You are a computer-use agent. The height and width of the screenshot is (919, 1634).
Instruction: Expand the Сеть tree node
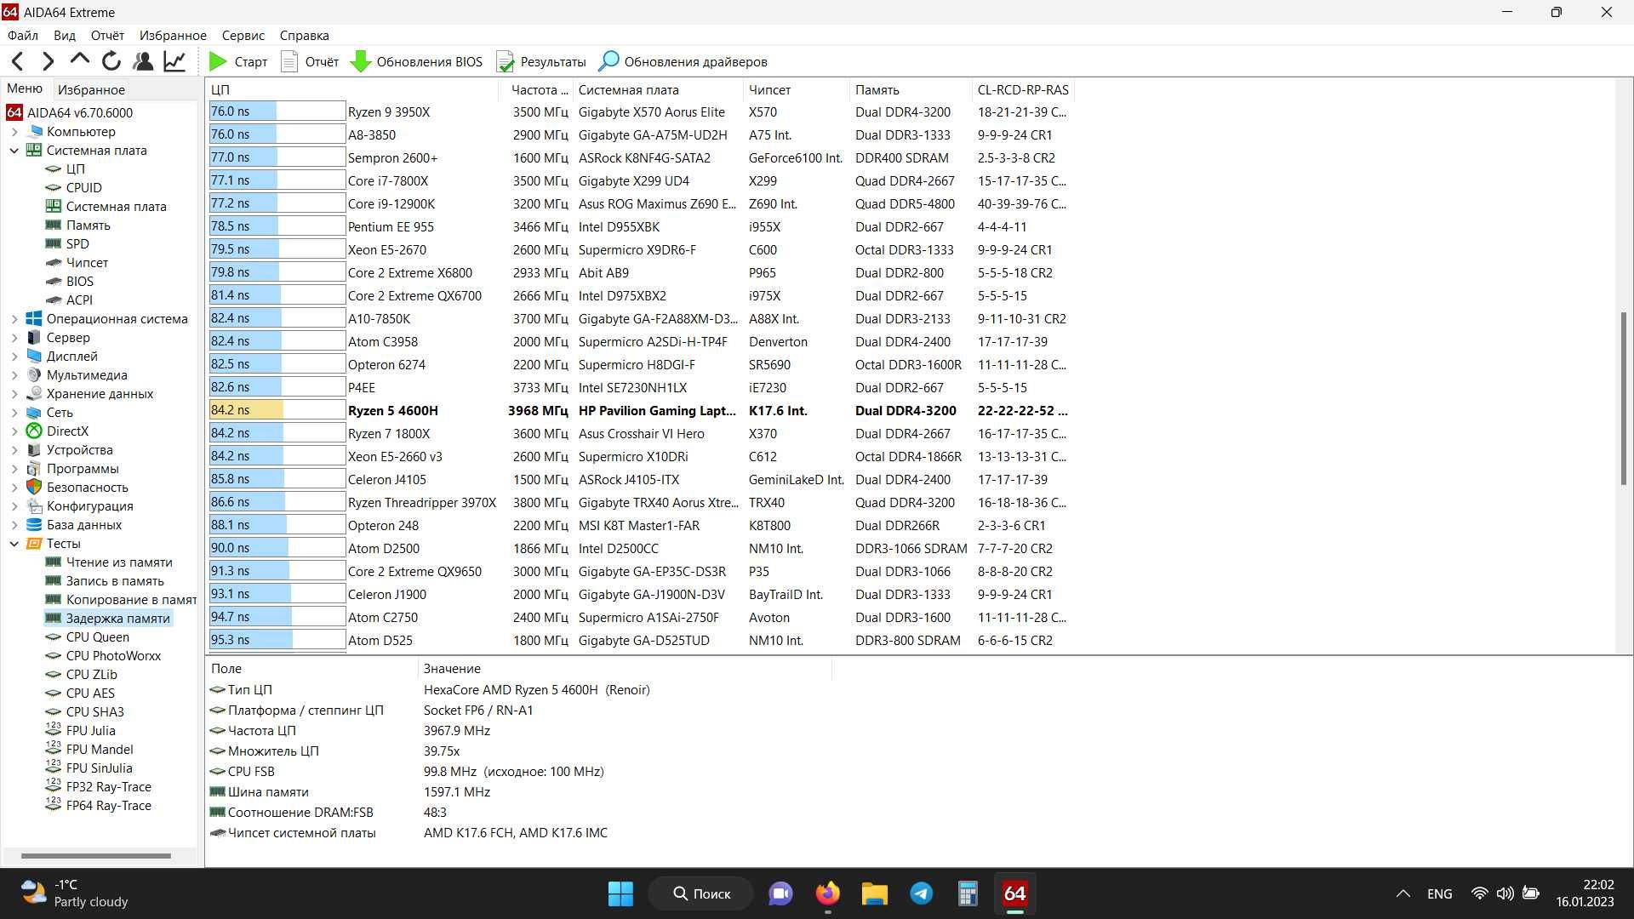click(x=14, y=413)
